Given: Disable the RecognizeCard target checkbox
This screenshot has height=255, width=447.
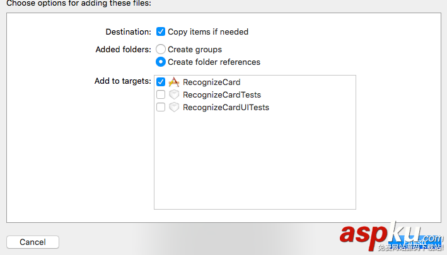Looking at the screenshot, I should [161, 82].
